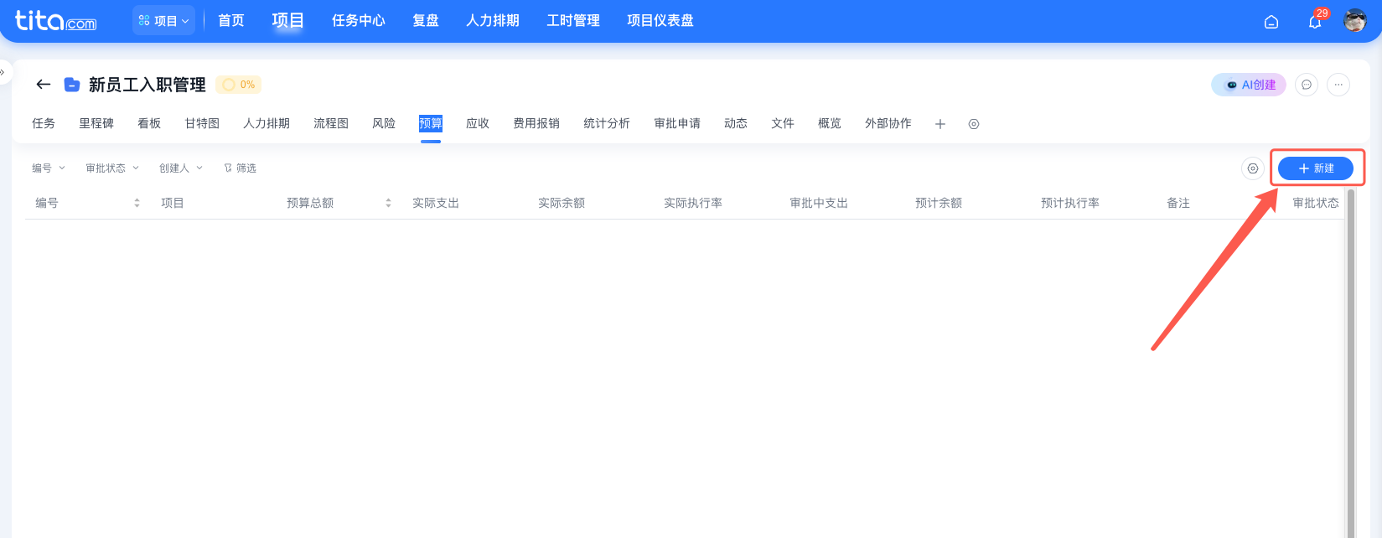This screenshot has width=1382, height=538.
Task: Click the 0% progress badge
Action: (239, 85)
